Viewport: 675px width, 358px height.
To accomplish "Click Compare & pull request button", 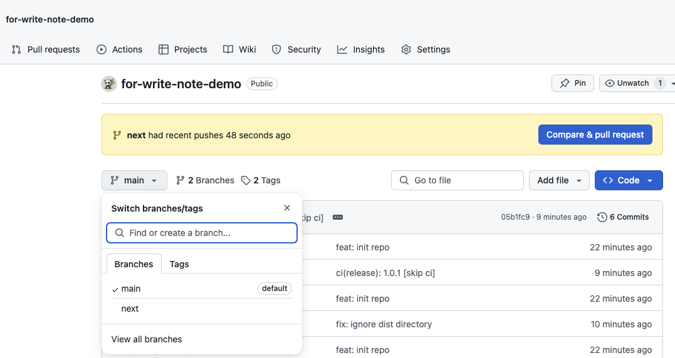I will coord(595,135).
